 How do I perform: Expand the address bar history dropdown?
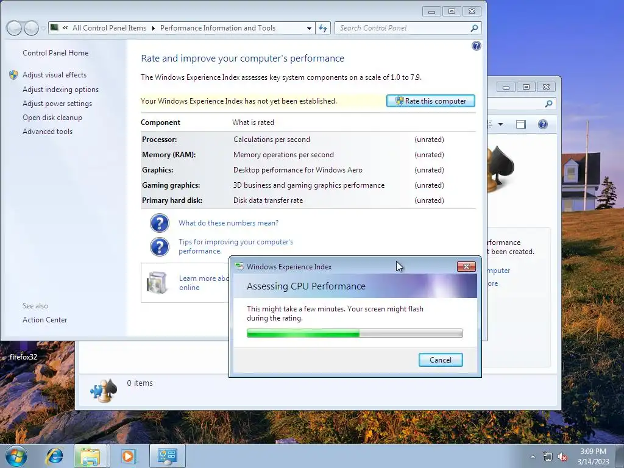point(309,28)
